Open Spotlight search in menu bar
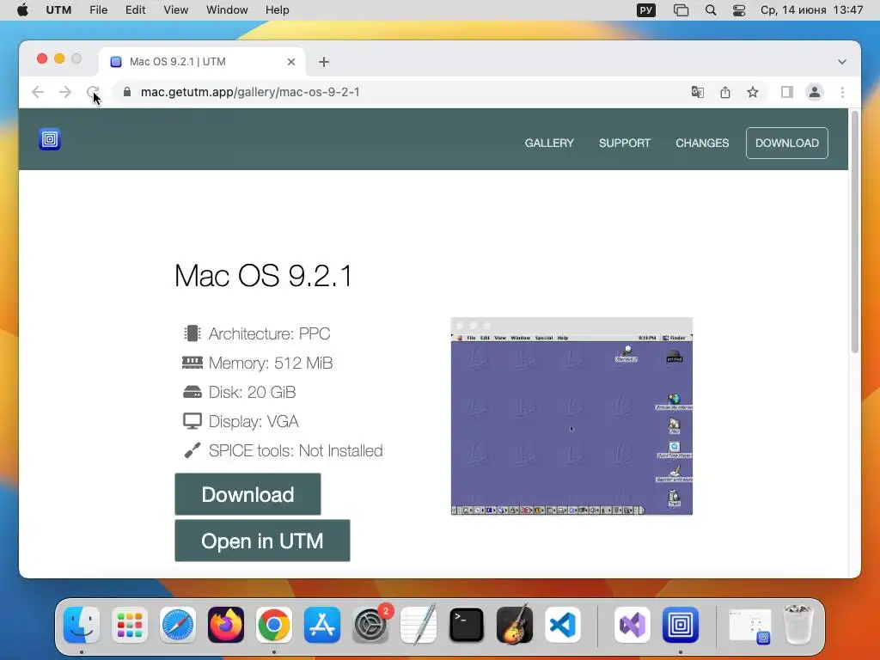880x660 pixels. tap(711, 10)
